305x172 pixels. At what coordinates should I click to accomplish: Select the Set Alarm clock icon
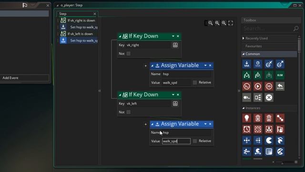[x=247, y=129]
